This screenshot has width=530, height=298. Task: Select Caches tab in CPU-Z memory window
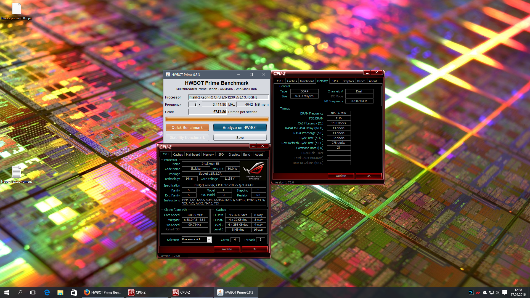click(x=292, y=81)
